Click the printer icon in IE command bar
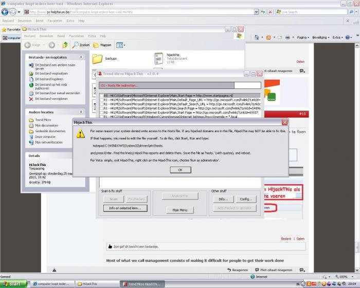 click(x=287, y=38)
